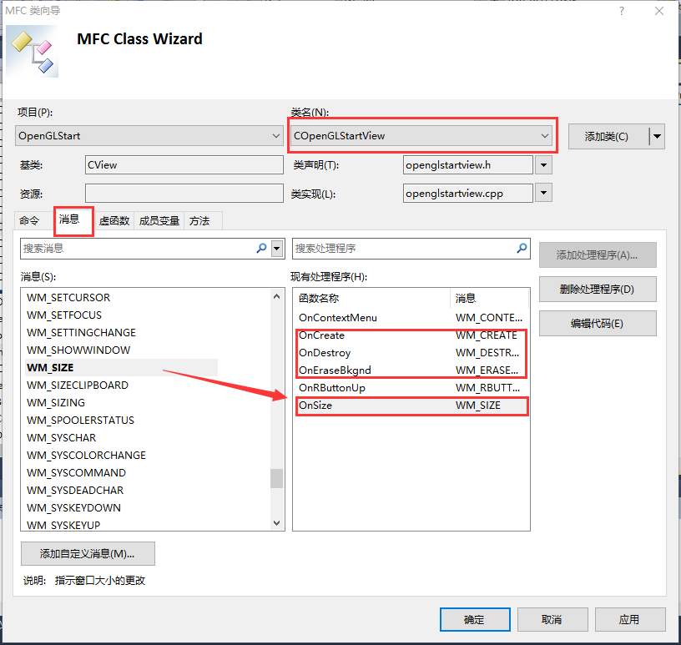Select the OnSize handler row
Image resolution: width=681 pixels, height=645 pixels.
coord(411,406)
